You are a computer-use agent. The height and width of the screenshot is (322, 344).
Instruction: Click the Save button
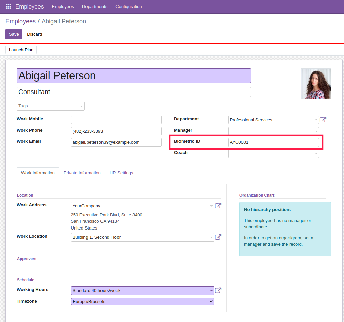tap(14, 34)
